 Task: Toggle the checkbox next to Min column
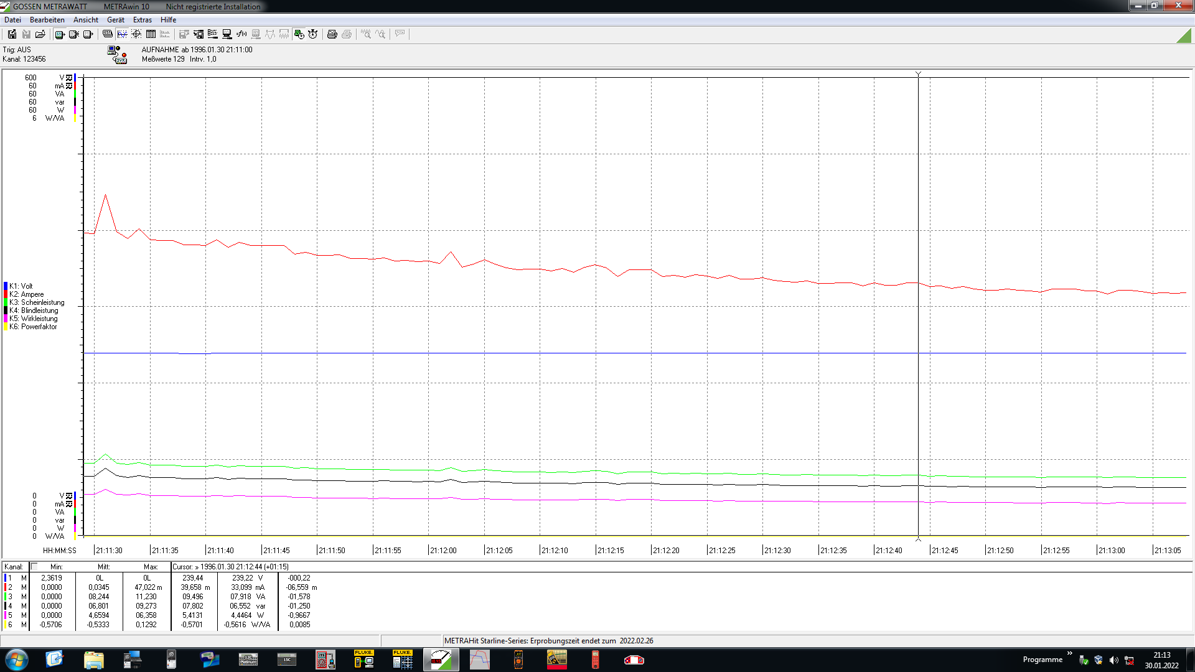point(34,567)
